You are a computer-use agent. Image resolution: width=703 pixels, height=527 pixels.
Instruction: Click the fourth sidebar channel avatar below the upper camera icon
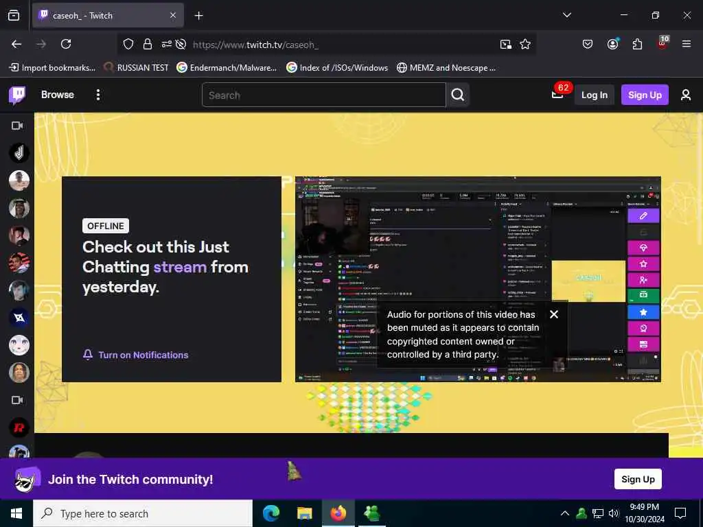tap(19, 235)
